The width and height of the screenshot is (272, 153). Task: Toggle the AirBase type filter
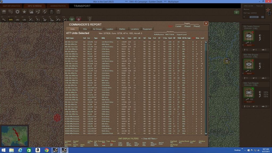tap(154, 144)
